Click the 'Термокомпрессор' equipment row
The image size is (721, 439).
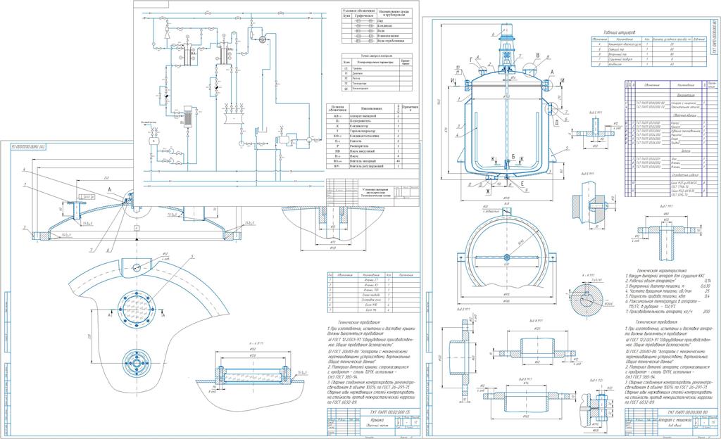click(372, 132)
